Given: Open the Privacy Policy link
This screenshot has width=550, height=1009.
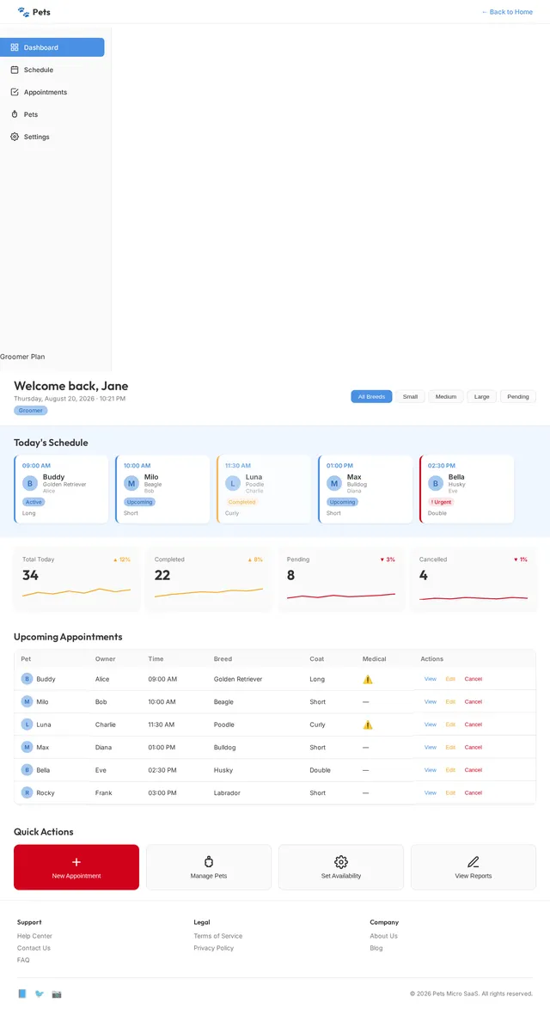Looking at the screenshot, I should [214, 948].
